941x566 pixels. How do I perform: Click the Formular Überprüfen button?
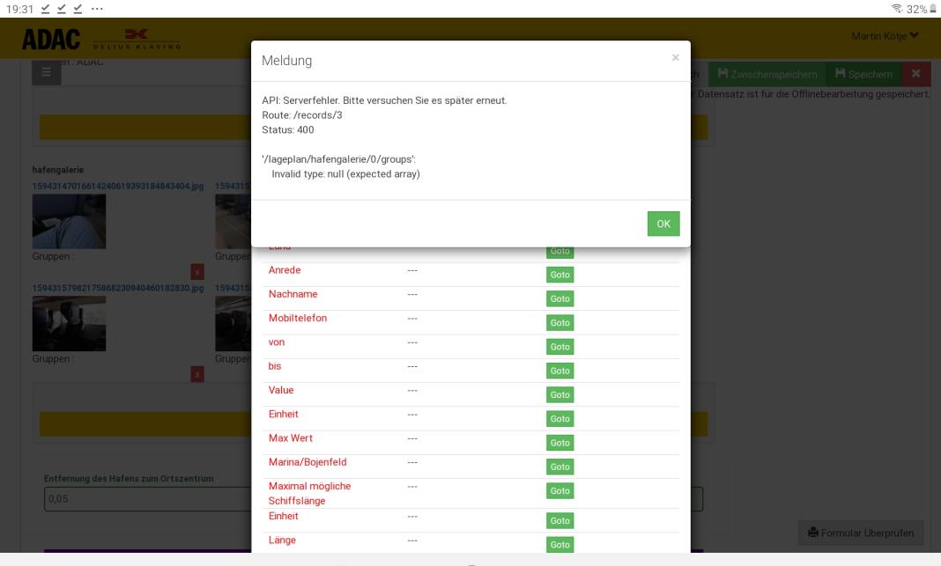[x=860, y=532]
